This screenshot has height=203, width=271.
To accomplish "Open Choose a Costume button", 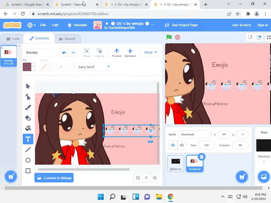I will click(11, 177).
